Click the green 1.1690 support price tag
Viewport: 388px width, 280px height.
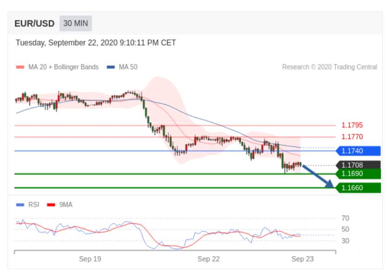click(x=358, y=174)
